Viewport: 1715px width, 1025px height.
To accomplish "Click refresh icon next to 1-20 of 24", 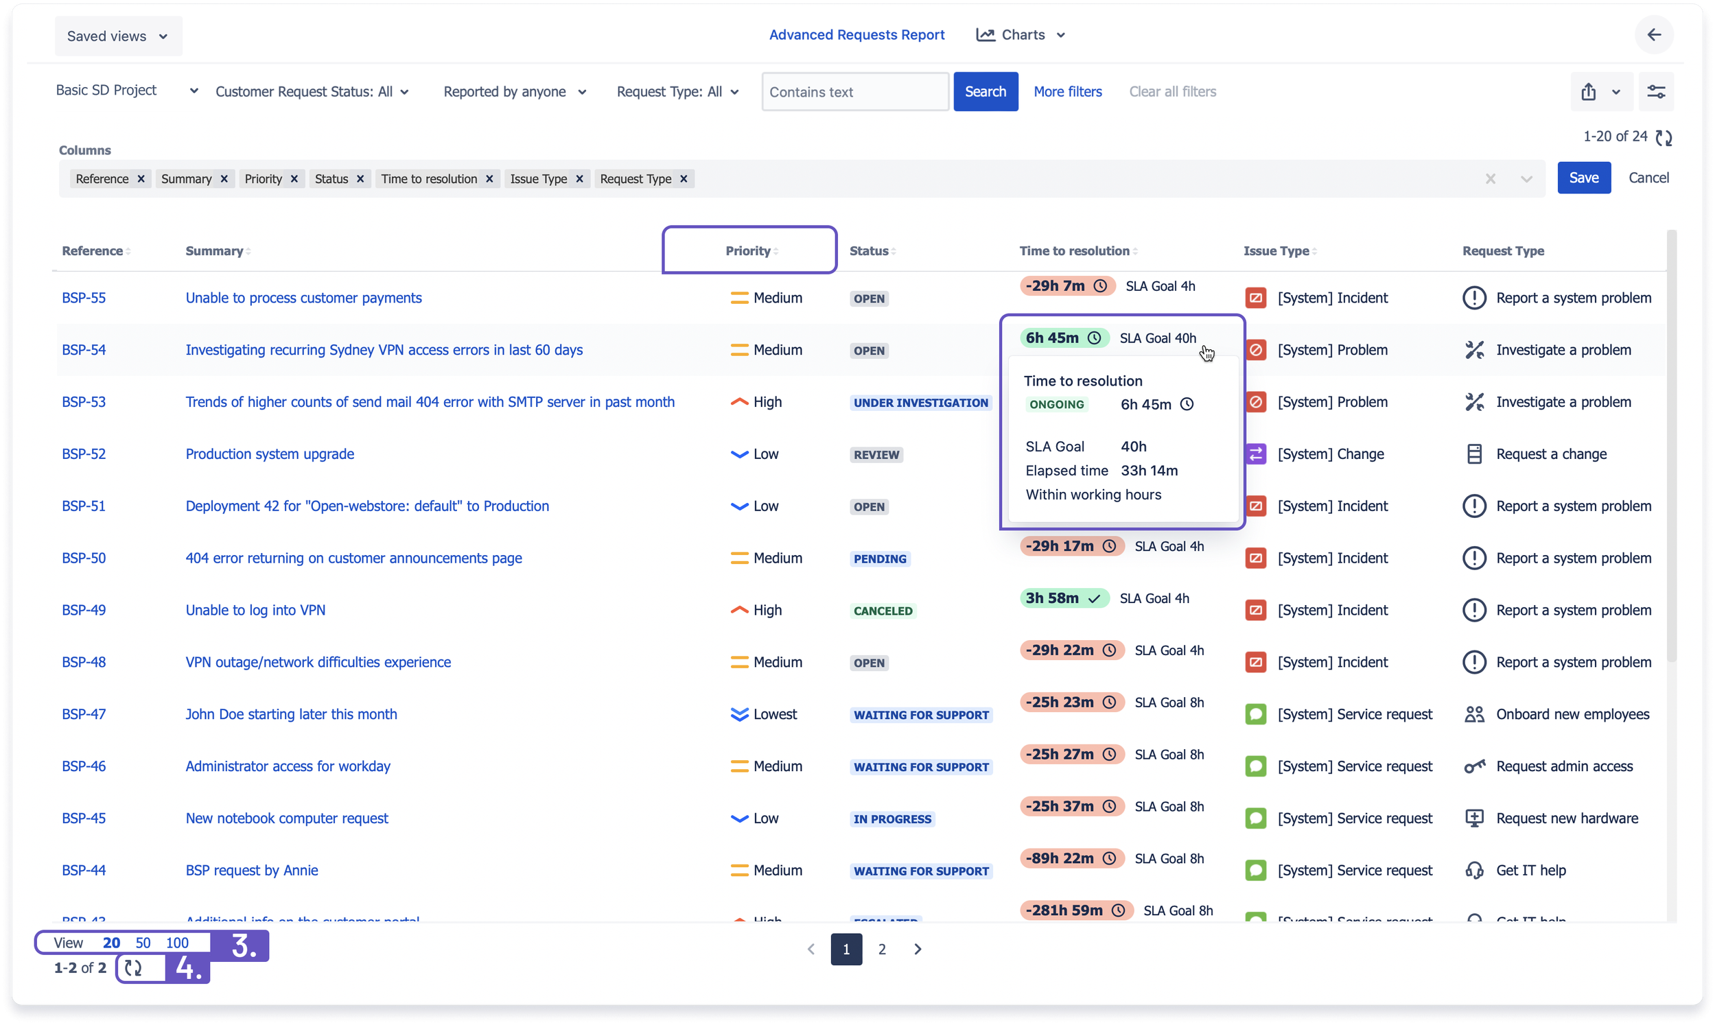I will click(1664, 138).
